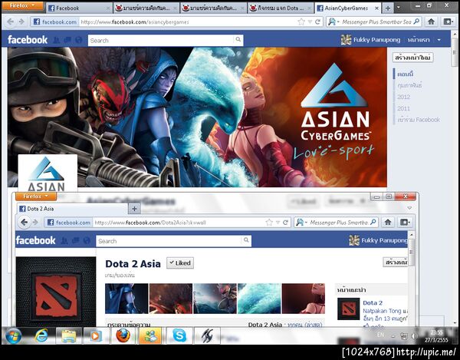Open messages icon on AsianCyberGames page
The width and height of the screenshot is (460, 360).
point(67,40)
